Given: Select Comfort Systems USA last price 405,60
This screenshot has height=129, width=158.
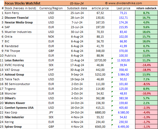Looking at the screenshot, I should click(124, 108).
